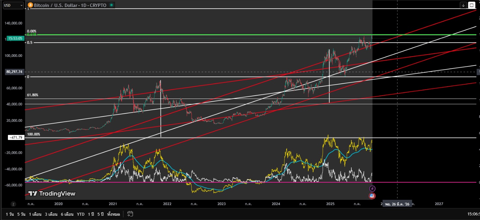This screenshot has width=480, height=220.
Task: Click the green 0.618 level label
Action: (x=31, y=34)
